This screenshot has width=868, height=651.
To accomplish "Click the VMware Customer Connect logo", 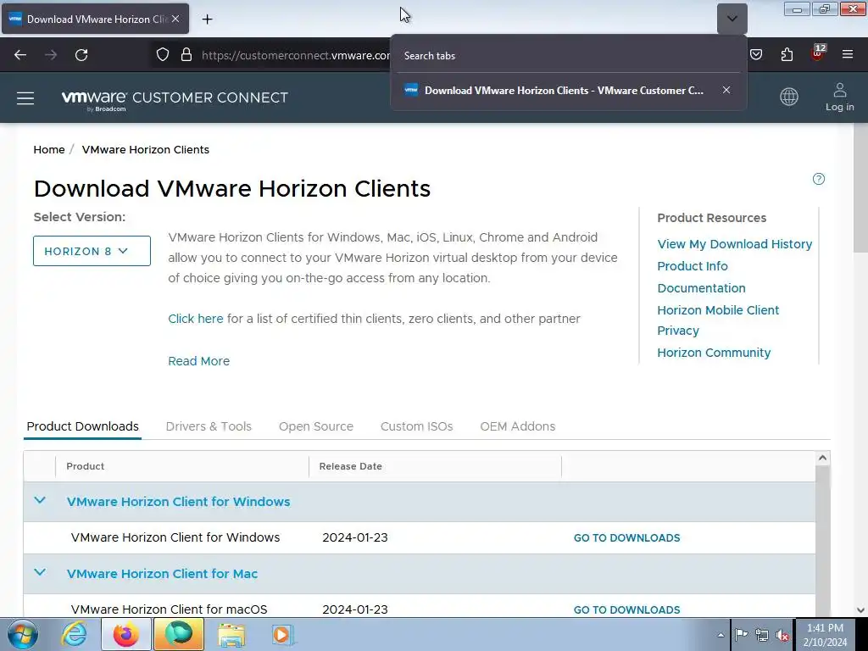I will (175, 100).
